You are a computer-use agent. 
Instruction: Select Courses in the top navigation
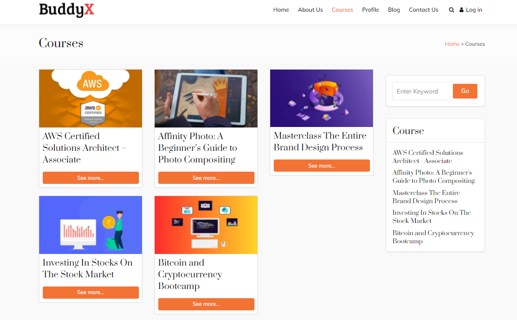tap(342, 10)
